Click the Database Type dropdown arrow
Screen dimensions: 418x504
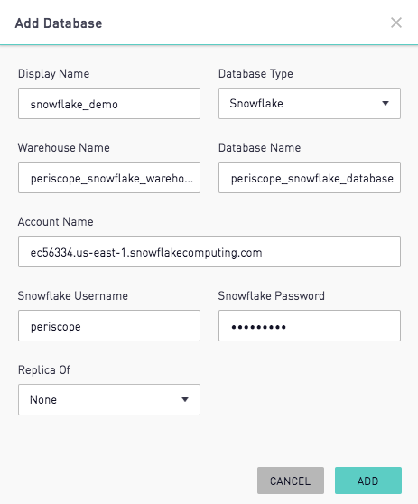[385, 104]
